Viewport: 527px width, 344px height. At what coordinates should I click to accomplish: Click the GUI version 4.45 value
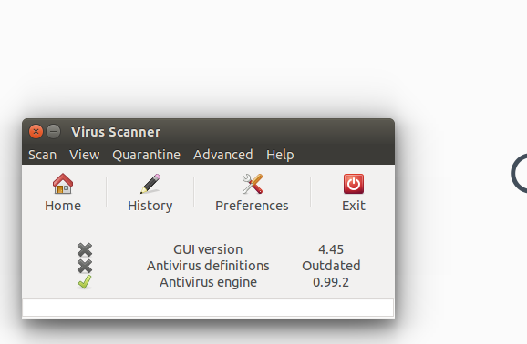point(331,249)
